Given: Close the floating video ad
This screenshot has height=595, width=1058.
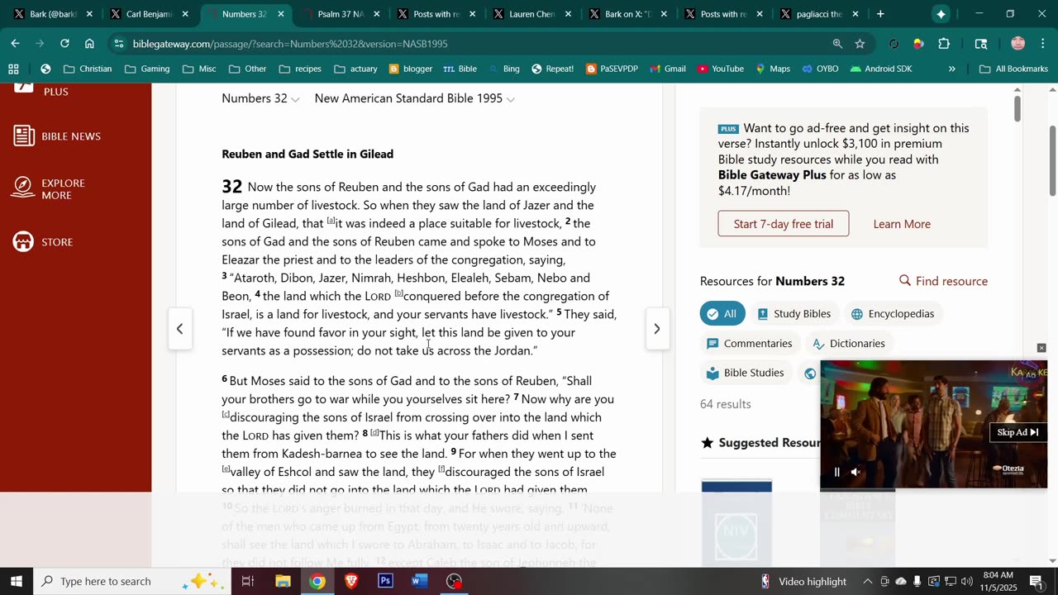Looking at the screenshot, I should click(1041, 348).
